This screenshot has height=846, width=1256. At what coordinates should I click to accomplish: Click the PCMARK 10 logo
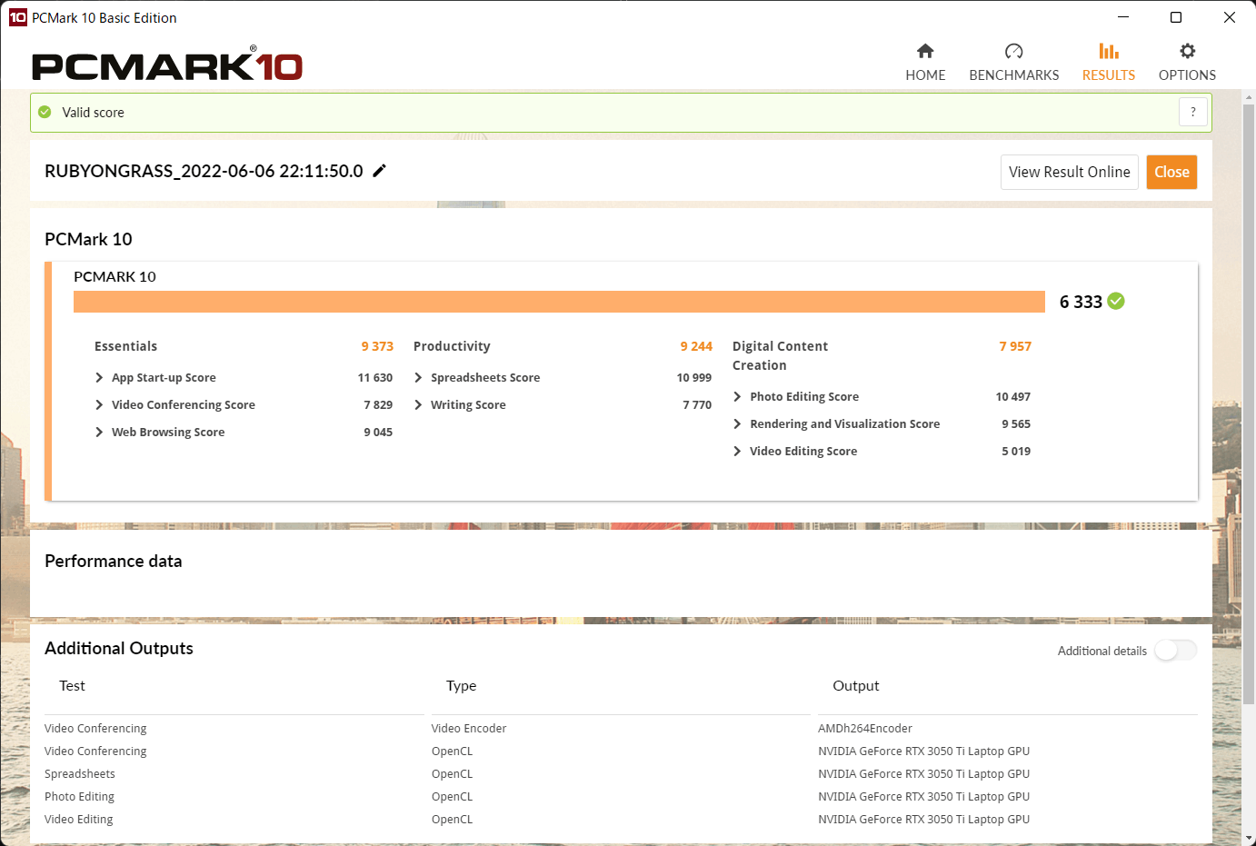click(167, 65)
